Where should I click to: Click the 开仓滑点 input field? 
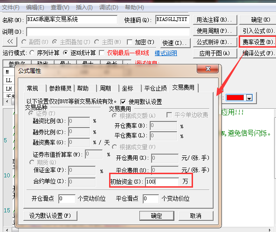67,199
